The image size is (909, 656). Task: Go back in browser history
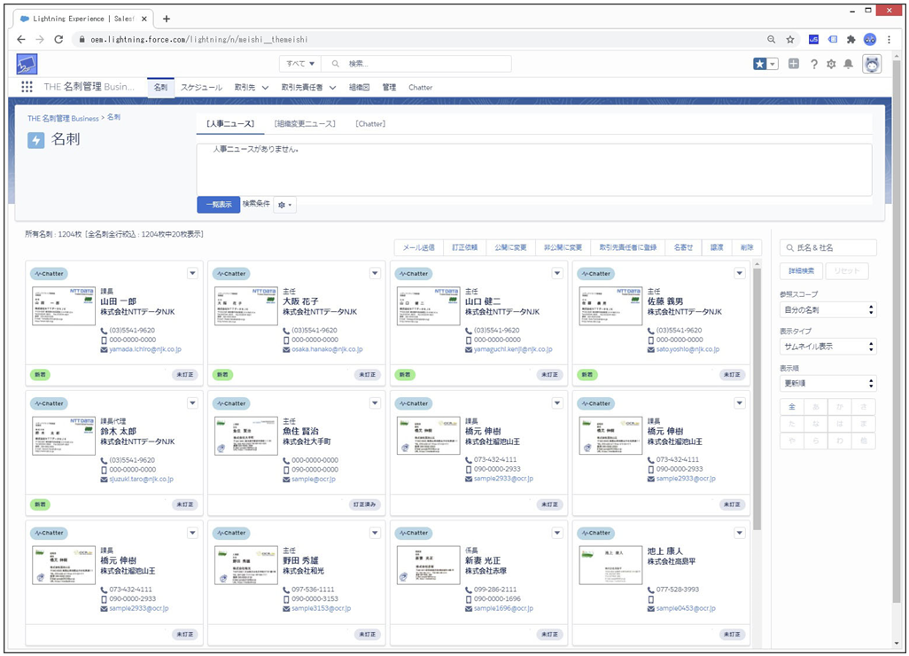21,39
